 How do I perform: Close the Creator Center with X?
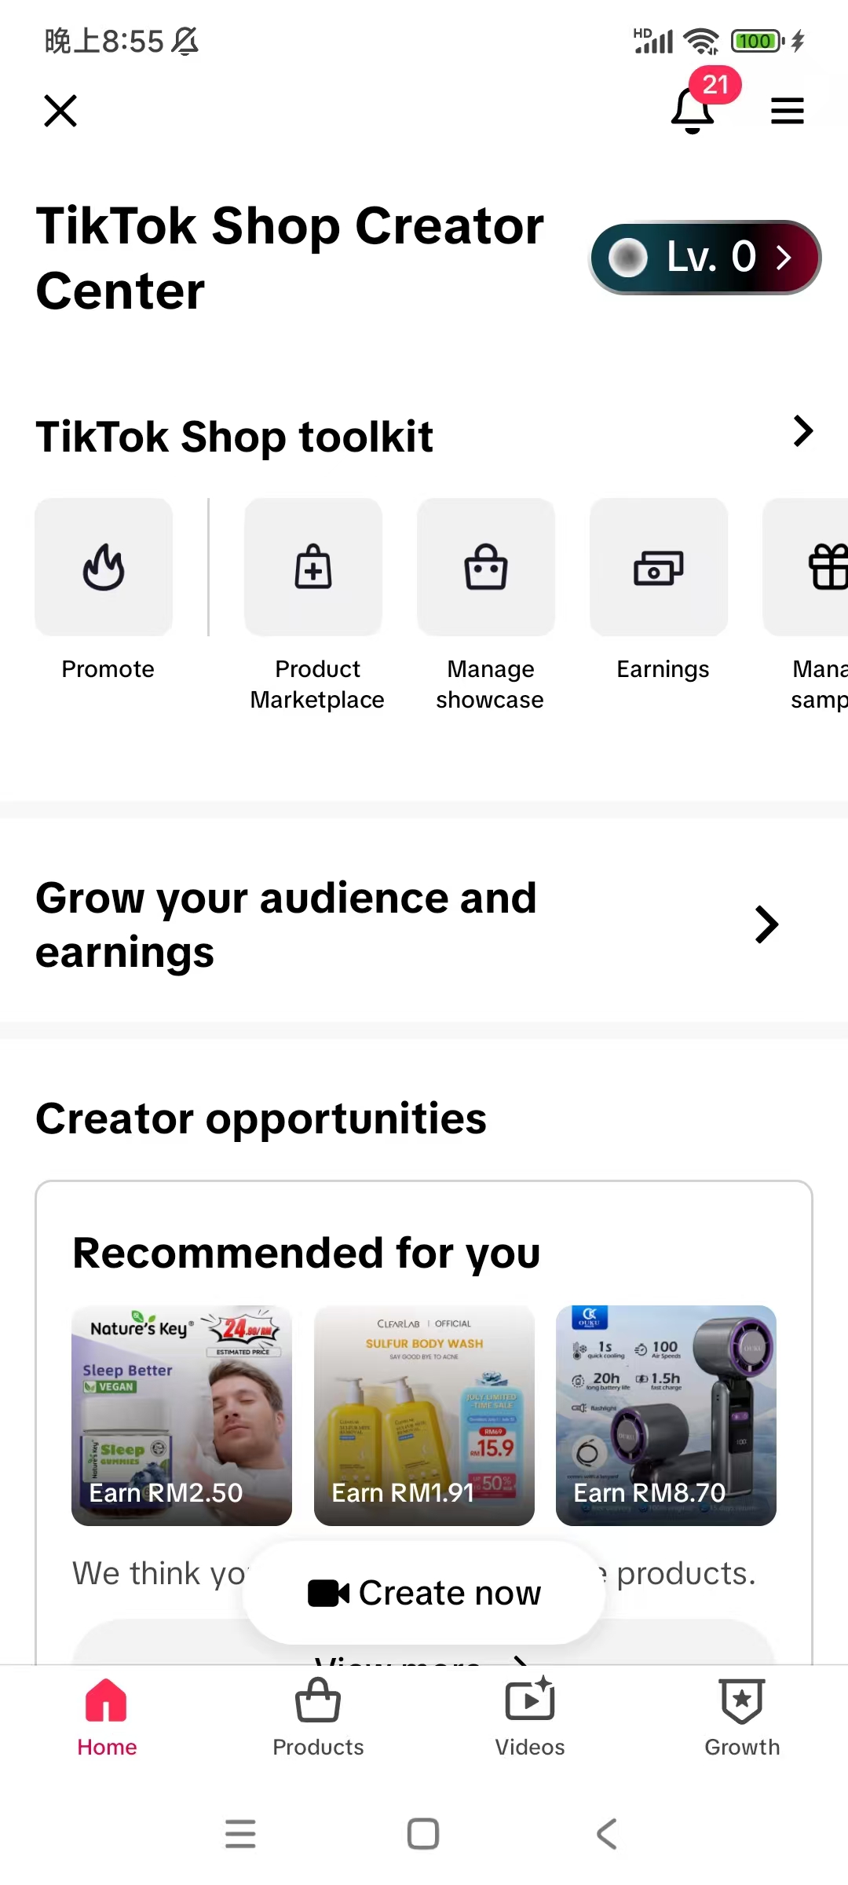click(x=60, y=111)
